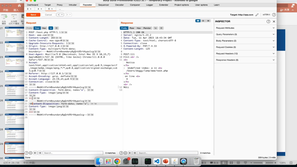Screen dimensions: 297x167
Task: Switch to the Dashboard tab
Action: coord(32,5)
